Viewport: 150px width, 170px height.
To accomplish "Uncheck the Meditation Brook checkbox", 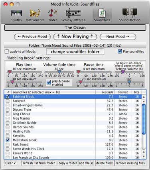I will click(8, 140).
